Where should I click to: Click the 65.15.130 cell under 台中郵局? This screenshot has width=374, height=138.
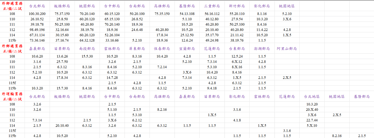click(x=112, y=19)
